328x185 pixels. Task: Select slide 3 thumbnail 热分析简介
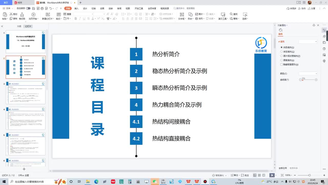(x=26, y=93)
